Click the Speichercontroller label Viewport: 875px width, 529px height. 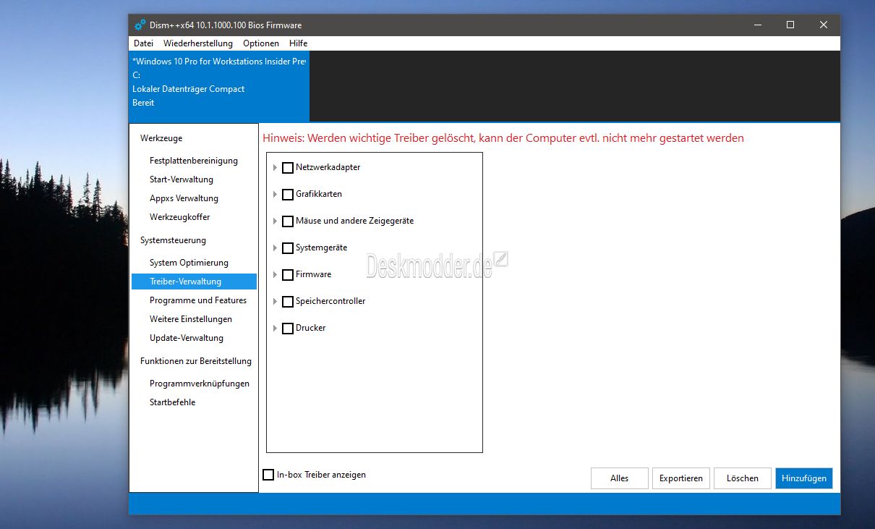[x=330, y=301]
